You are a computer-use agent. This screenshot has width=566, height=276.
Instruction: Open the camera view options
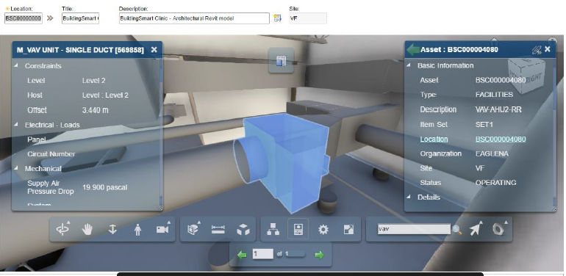pyautogui.click(x=163, y=229)
